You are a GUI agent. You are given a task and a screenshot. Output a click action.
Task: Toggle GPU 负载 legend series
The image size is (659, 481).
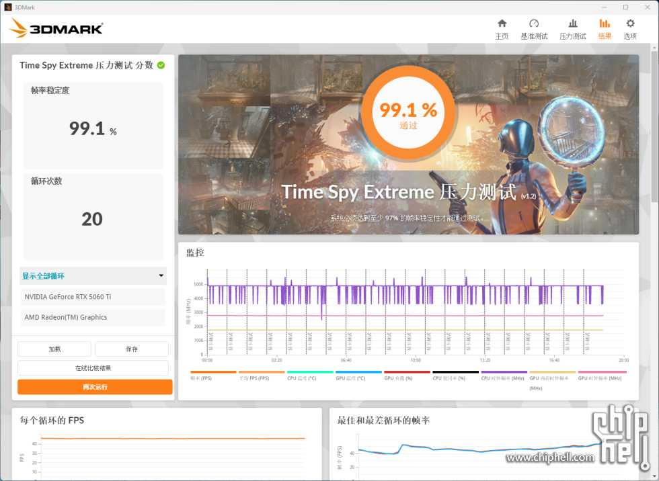tap(398, 378)
